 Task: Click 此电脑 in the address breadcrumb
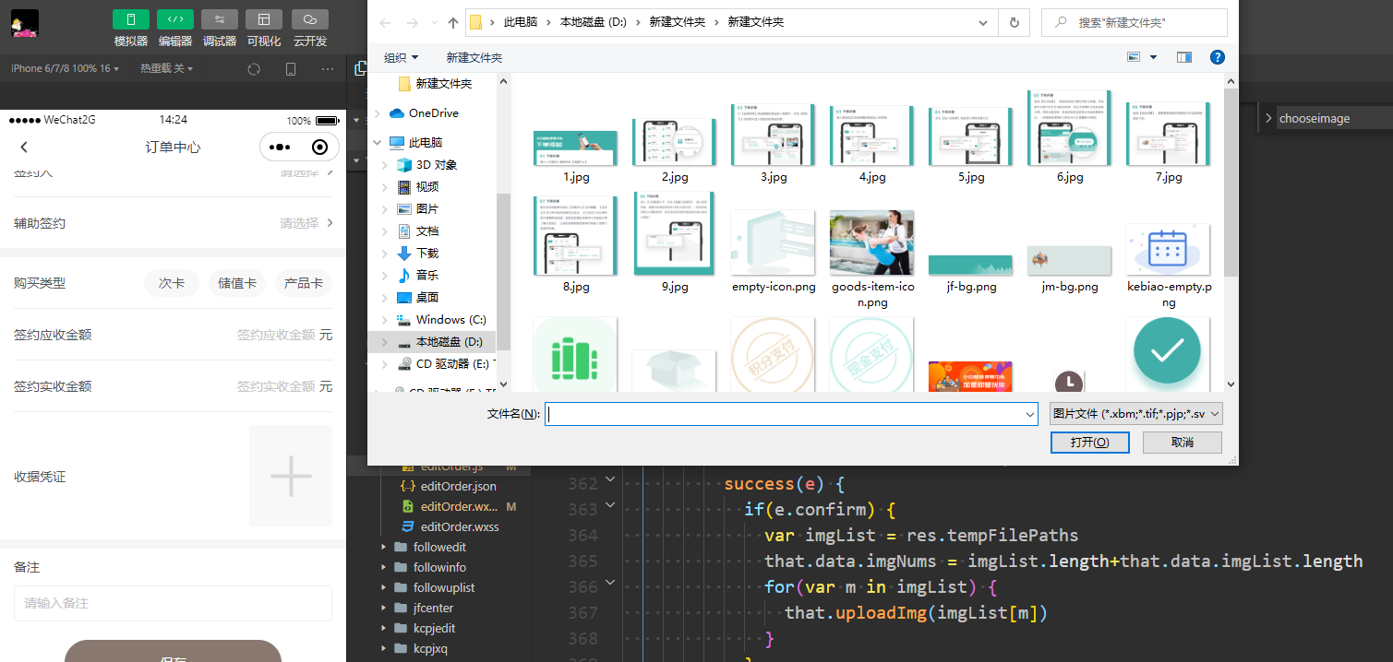click(x=522, y=22)
